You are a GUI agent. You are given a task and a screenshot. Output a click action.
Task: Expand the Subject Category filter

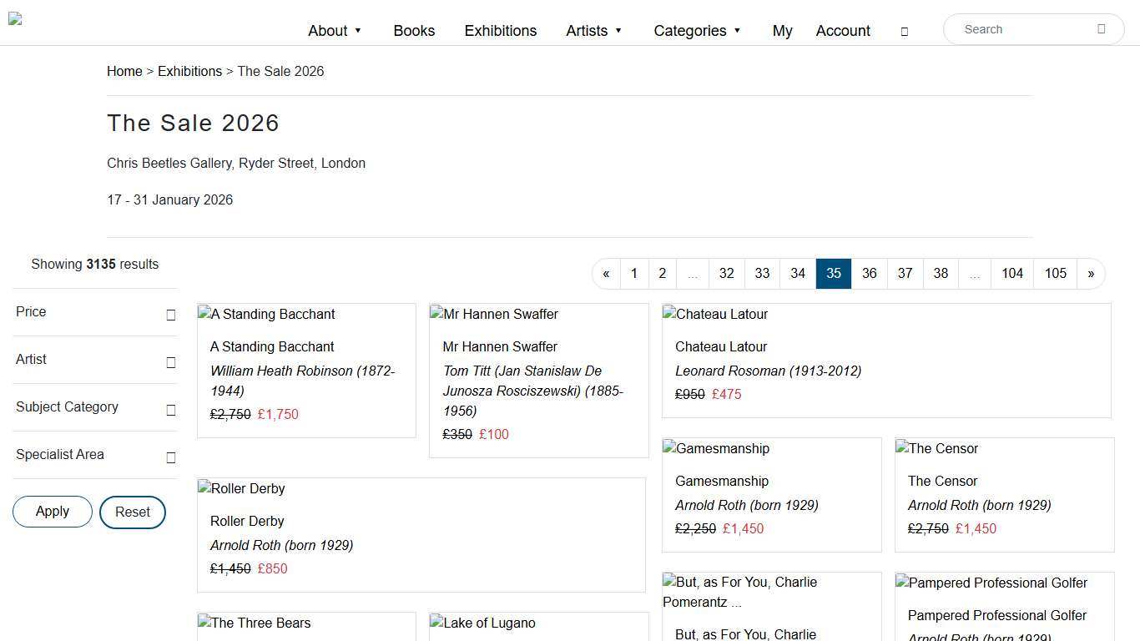pos(170,410)
